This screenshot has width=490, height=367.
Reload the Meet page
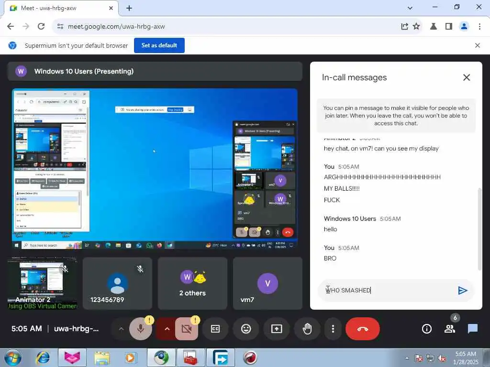tap(41, 26)
